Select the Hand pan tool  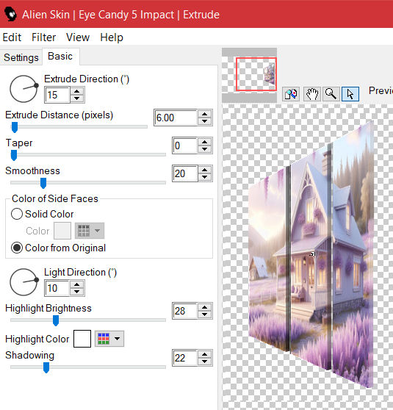[x=311, y=94]
